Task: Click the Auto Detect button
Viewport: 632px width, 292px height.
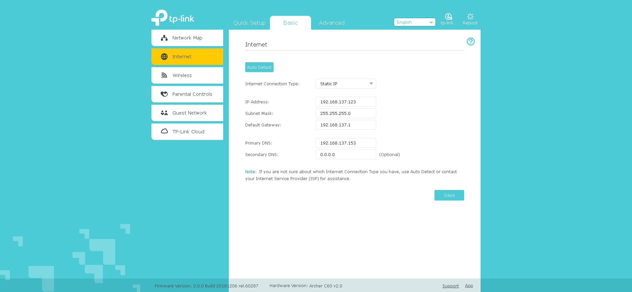Action: coord(259,67)
